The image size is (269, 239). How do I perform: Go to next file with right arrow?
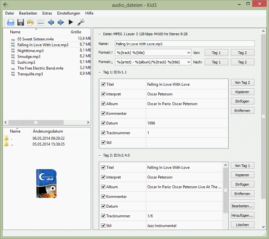click(x=61, y=22)
